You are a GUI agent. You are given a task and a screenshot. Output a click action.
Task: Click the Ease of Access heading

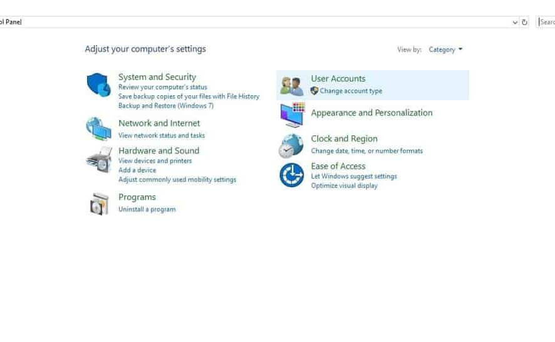click(x=338, y=166)
